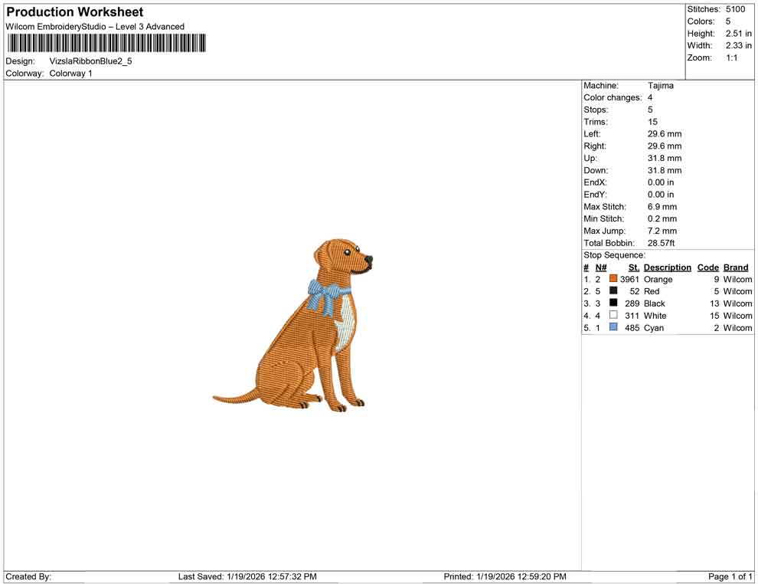
Task: Click the Stitches count 5100
Action: [x=735, y=8]
